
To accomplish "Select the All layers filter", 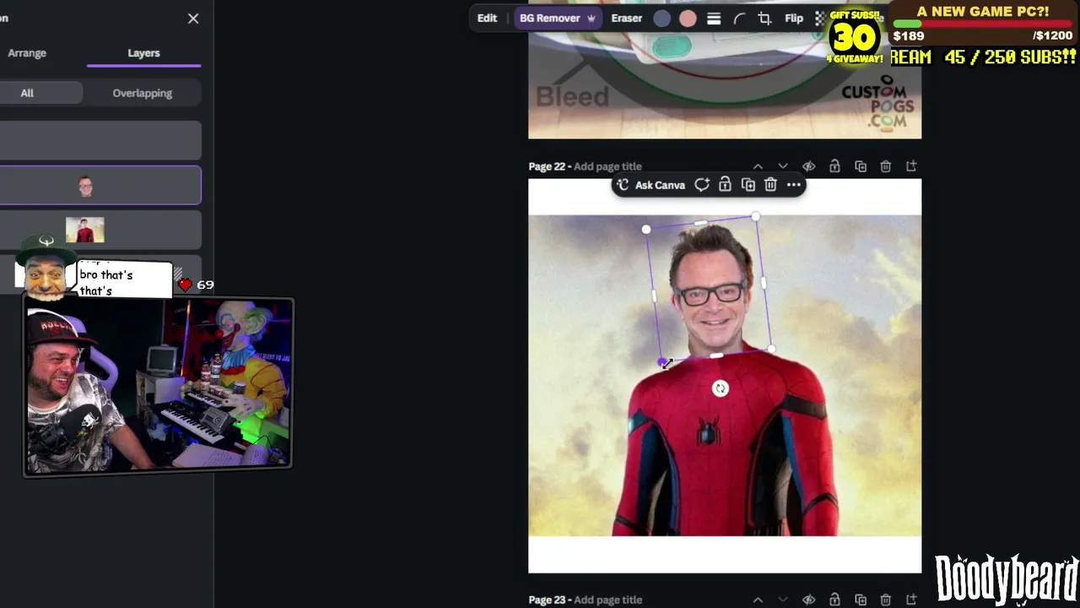I will pyautogui.click(x=27, y=93).
